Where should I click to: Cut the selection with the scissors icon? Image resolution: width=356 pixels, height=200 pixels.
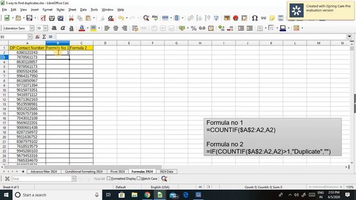click(71, 18)
